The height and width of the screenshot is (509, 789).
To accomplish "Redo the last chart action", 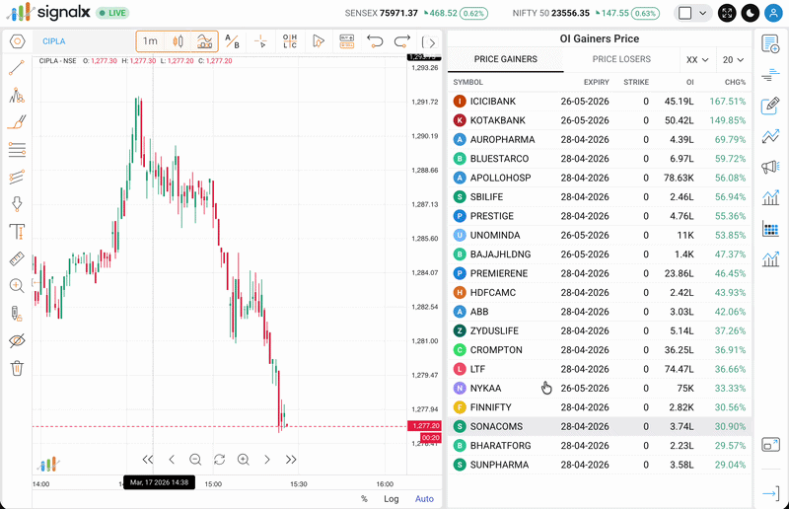I will (402, 41).
